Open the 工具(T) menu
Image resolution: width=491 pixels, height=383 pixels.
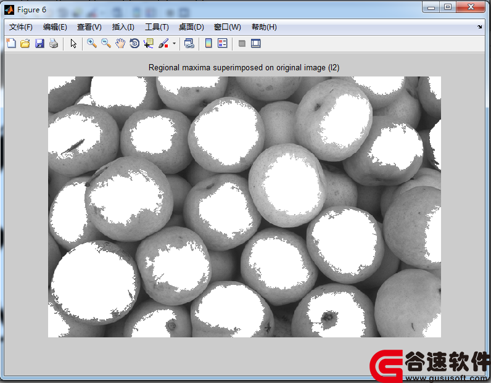157,27
